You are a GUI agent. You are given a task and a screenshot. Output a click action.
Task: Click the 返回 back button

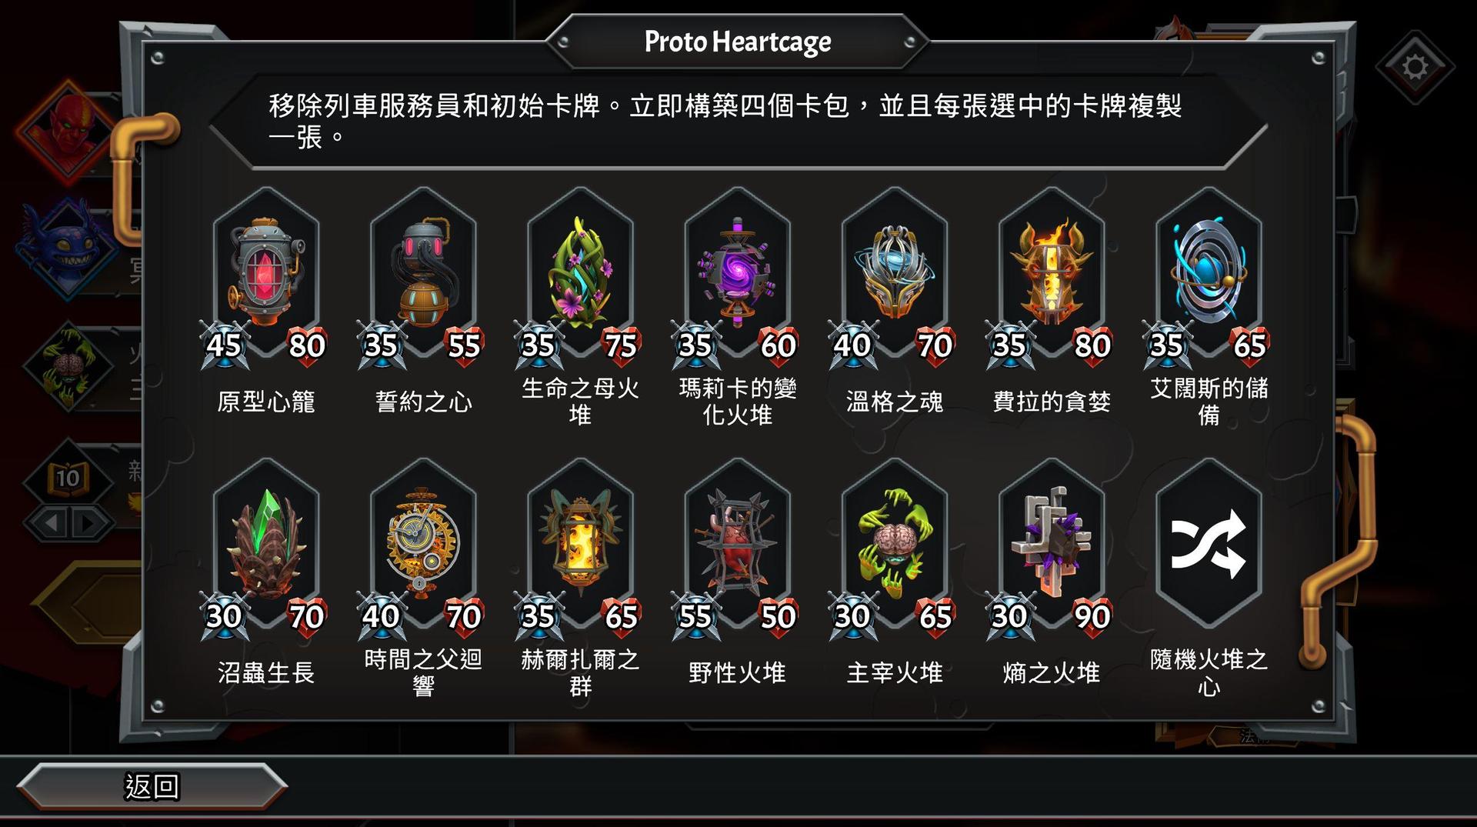pyautogui.click(x=152, y=786)
